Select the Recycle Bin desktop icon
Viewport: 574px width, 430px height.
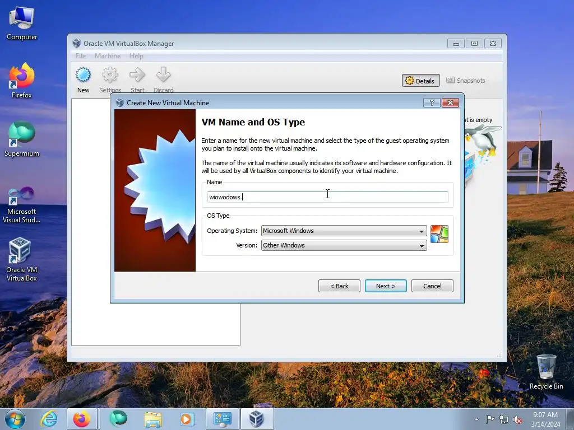546,372
